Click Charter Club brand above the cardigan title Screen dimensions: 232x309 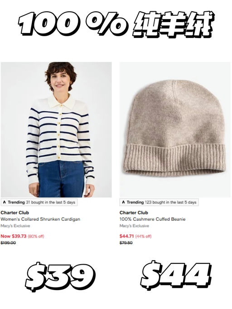15,213
